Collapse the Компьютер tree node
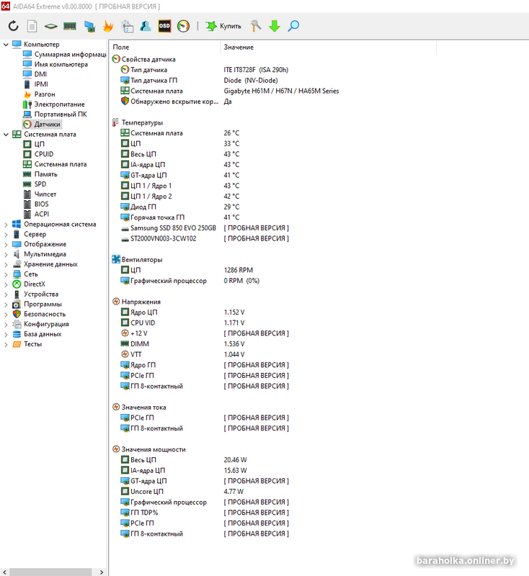This screenshot has height=576, width=529. (6, 45)
